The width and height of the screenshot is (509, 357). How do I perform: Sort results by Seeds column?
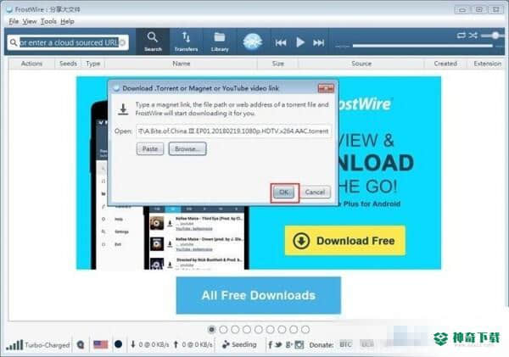68,64
